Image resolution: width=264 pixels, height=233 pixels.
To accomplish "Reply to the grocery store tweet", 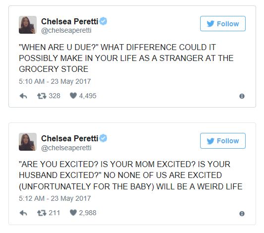I will tap(23, 96).
